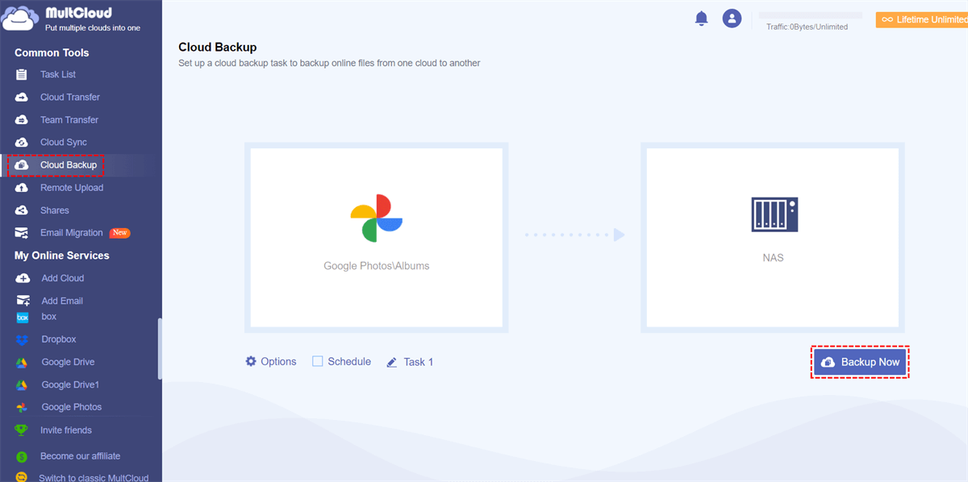Rename task via Task 1 label
968x482 pixels.
tap(419, 362)
